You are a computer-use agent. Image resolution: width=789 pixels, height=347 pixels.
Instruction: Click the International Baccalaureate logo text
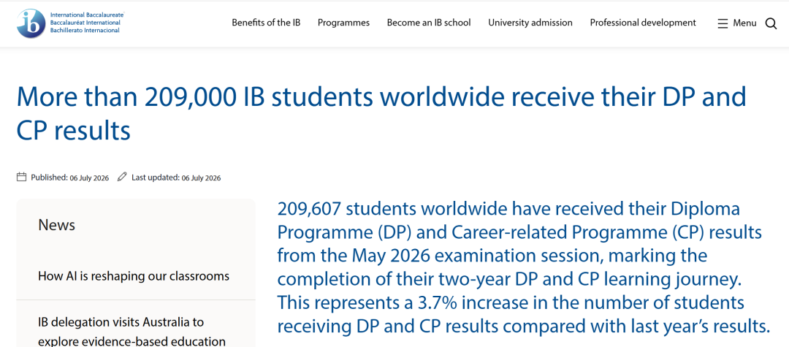87,15
